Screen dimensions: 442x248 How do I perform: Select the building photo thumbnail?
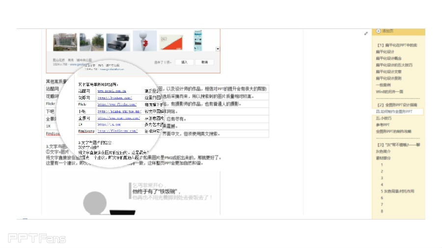tap(65, 42)
